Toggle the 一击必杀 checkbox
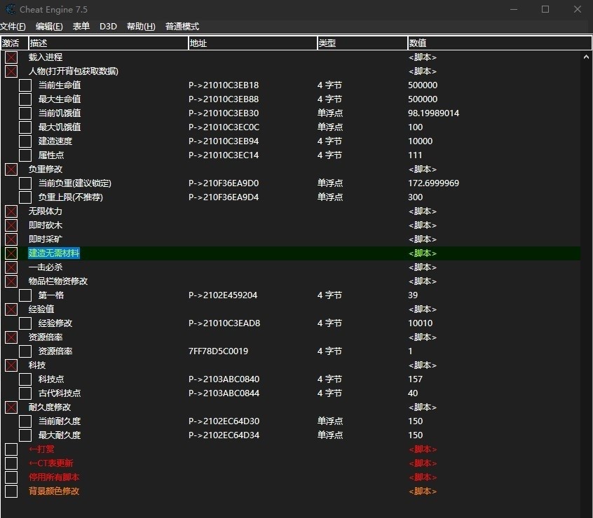 (x=11, y=267)
